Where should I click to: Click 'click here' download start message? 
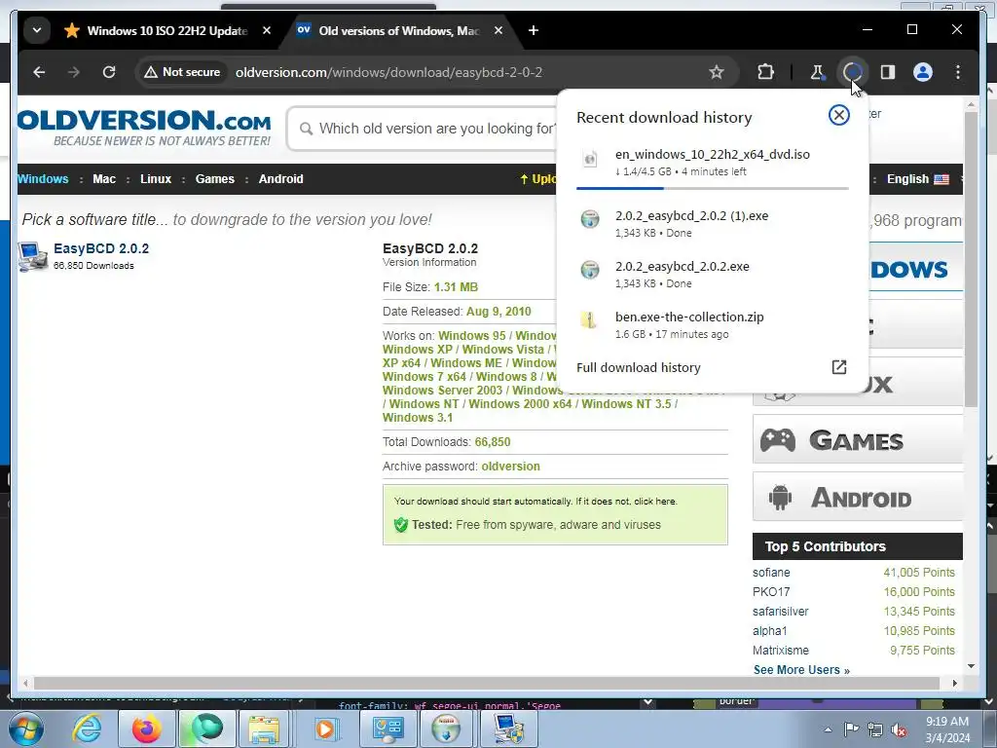click(655, 502)
